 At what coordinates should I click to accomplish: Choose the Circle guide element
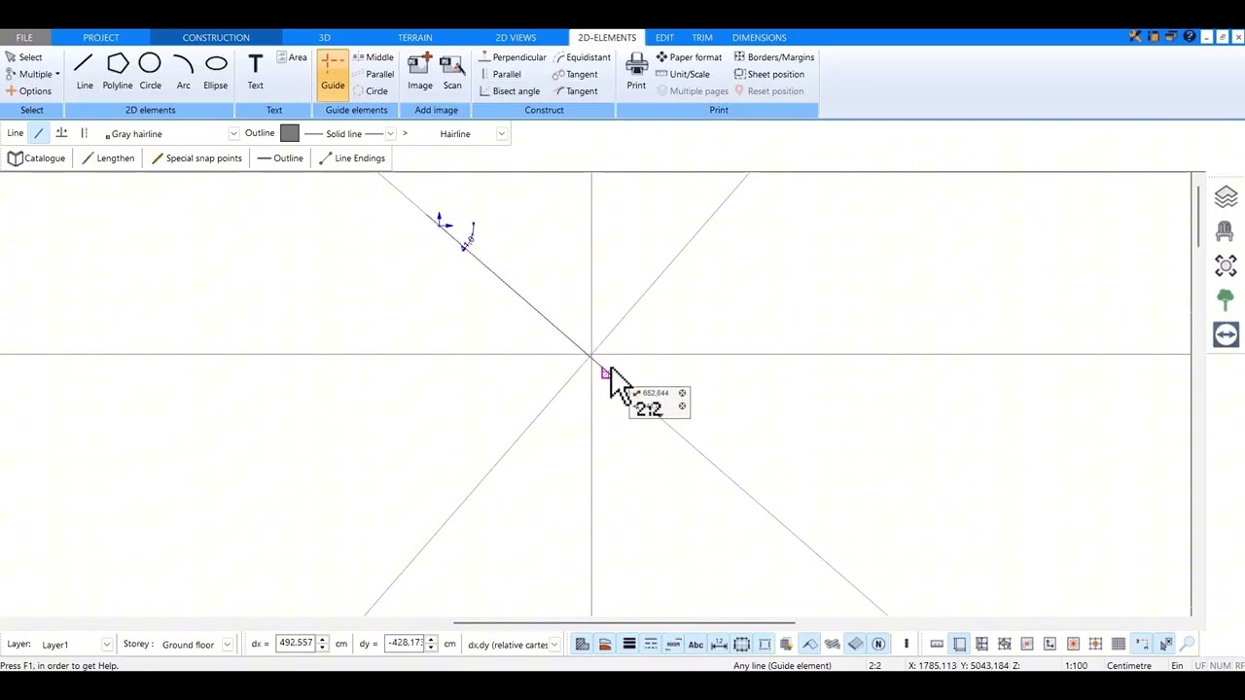point(370,91)
